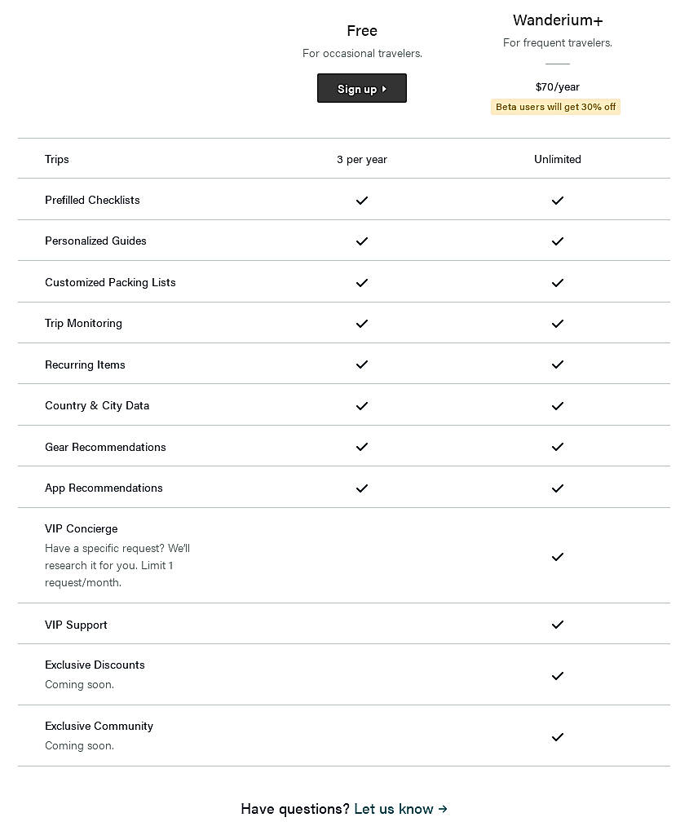Image resolution: width=689 pixels, height=835 pixels.
Task: Click the arrow icon inside the Sign up button
Action: 384,89
